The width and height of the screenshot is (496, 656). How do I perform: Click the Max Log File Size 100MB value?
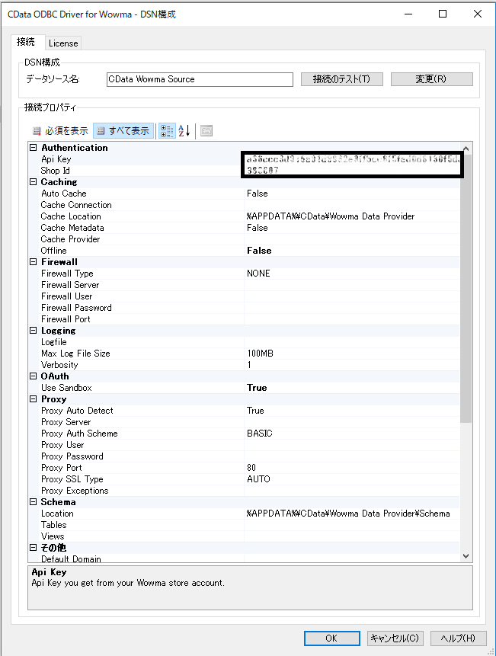pyautogui.click(x=260, y=353)
